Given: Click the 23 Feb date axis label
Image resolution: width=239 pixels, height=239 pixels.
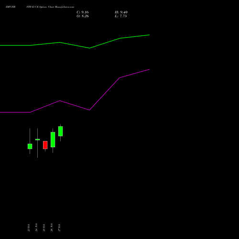Looking at the screenshot, I should coord(29,228).
